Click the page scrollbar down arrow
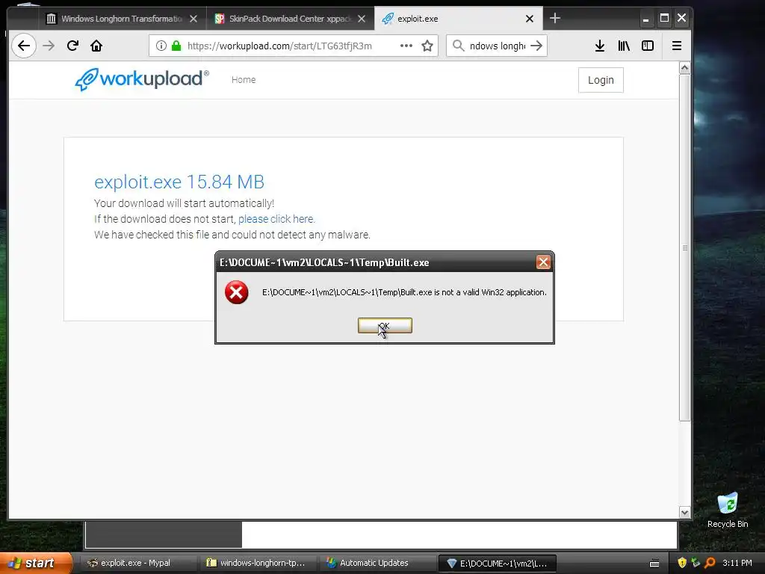 (x=684, y=513)
